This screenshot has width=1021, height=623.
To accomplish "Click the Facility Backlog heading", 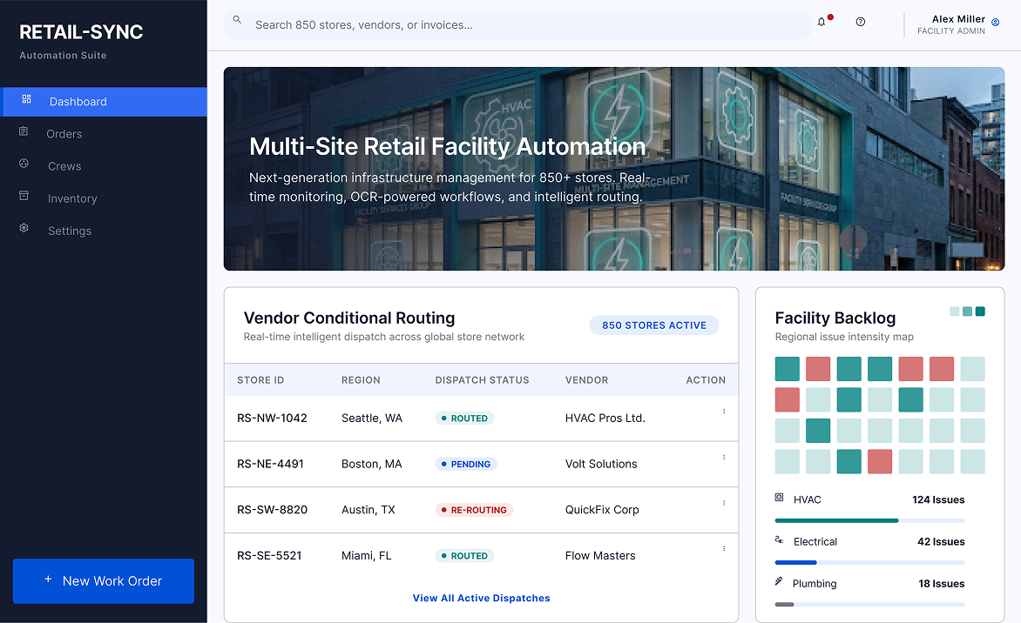I will pos(835,318).
